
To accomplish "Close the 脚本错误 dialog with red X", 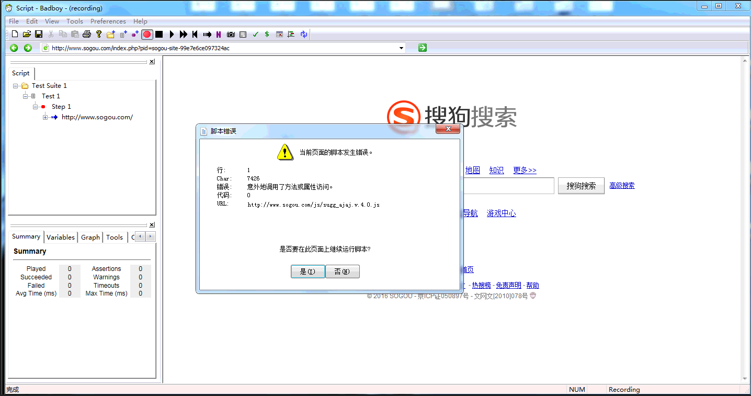I will pos(448,129).
